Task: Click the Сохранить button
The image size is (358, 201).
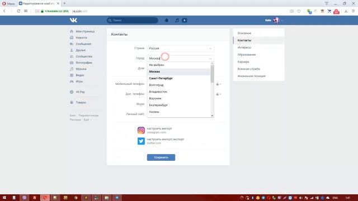Action: click(x=161, y=157)
